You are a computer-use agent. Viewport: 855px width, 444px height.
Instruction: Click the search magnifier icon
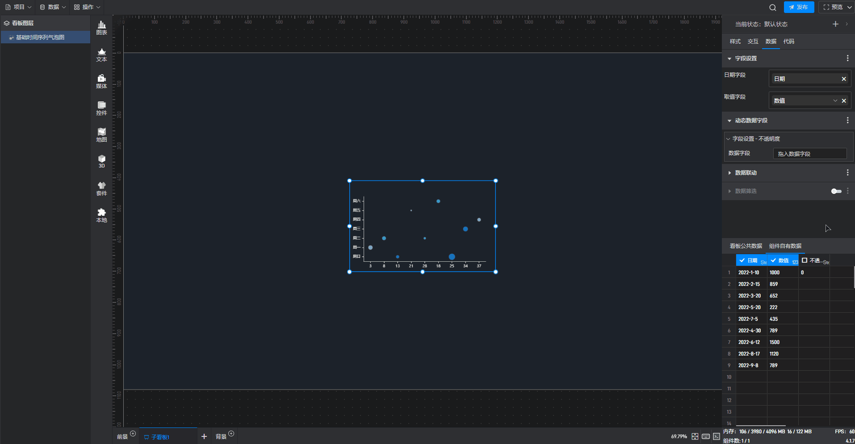(x=773, y=7)
